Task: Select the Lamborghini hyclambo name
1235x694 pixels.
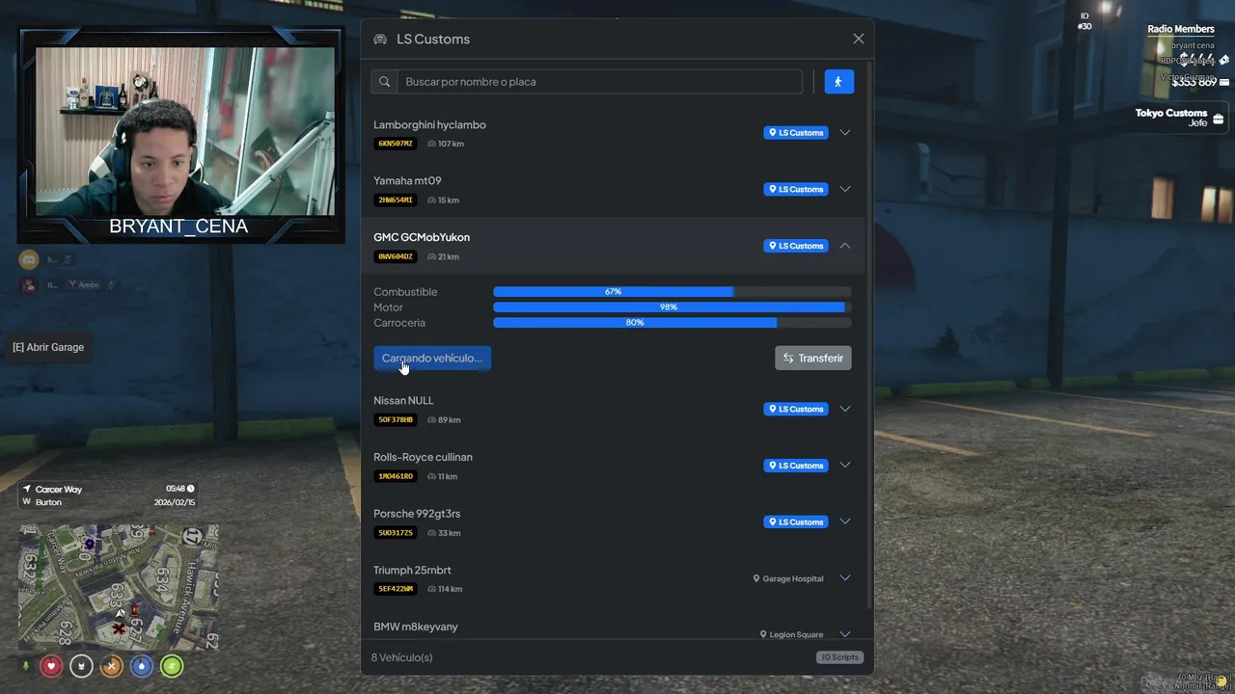Action: [x=429, y=125]
